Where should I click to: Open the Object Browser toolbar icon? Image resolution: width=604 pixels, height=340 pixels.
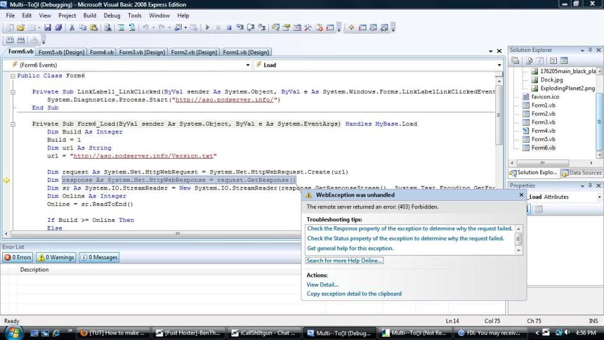(297, 28)
